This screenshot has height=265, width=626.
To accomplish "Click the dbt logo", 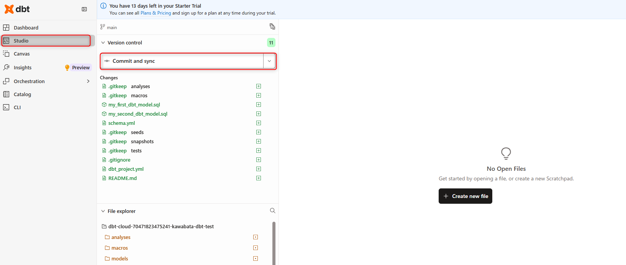I will 17,9.
